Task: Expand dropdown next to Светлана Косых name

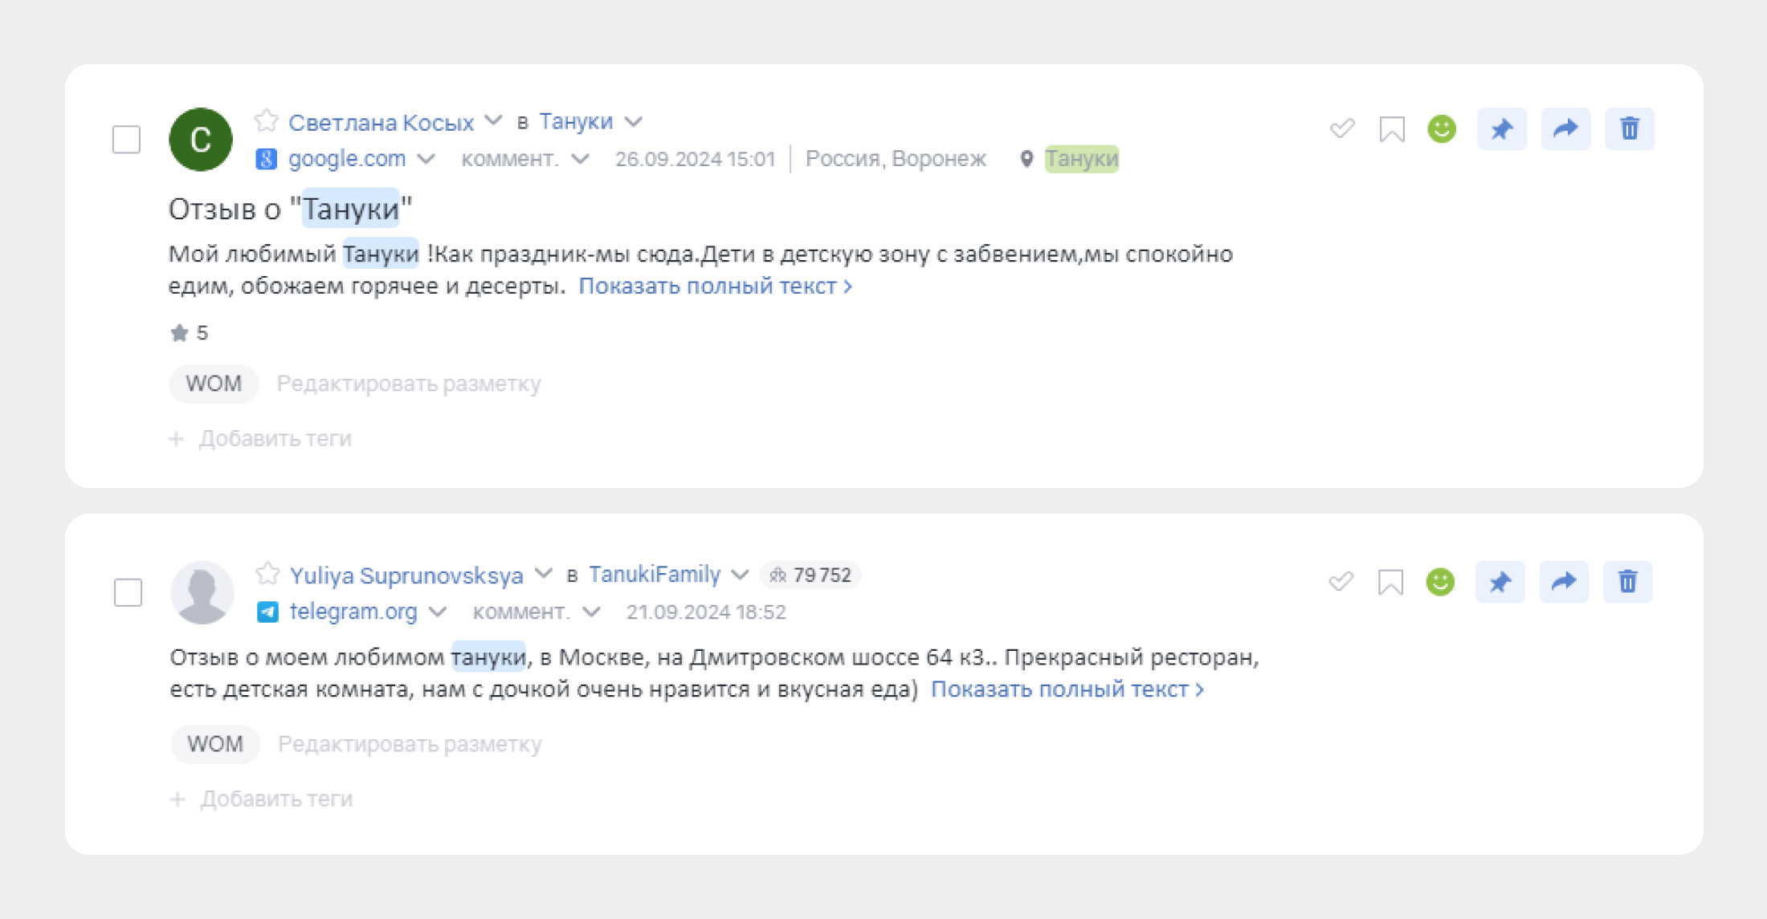Action: [x=494, y=121]
